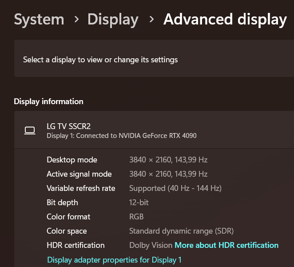Click 'Display 1: Connected to NVIDIA GeForce RTX 4090'

[122, 136]
